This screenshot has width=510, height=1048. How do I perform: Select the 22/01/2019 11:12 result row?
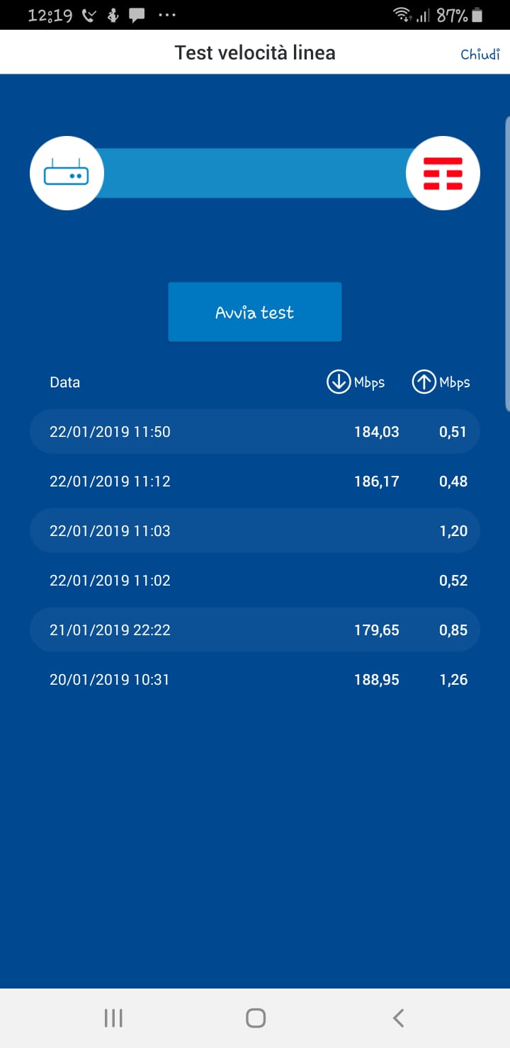[x=255, y=481]
